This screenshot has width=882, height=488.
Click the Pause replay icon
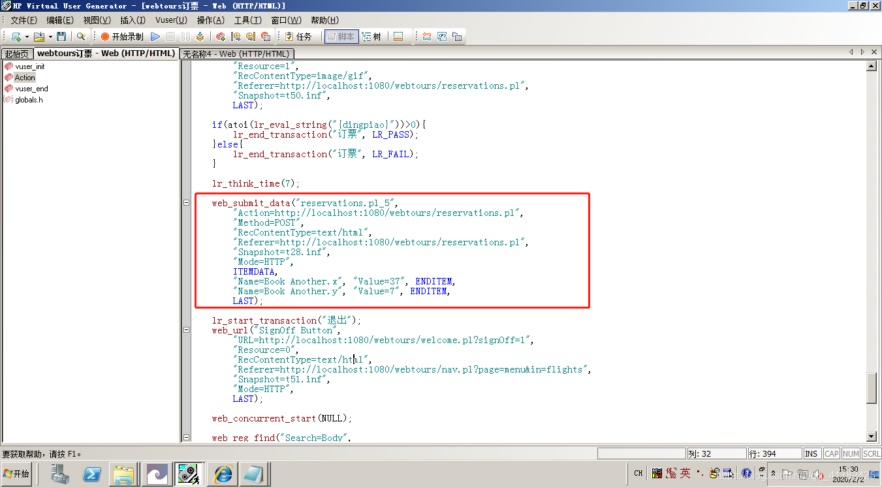[185, 37]
